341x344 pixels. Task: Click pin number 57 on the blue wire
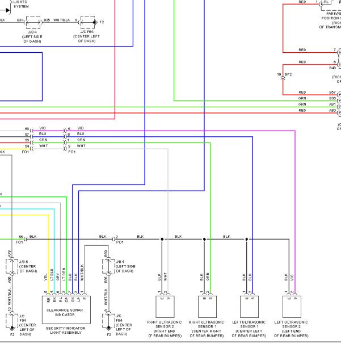pyautogui.click(x=27, y=135)
